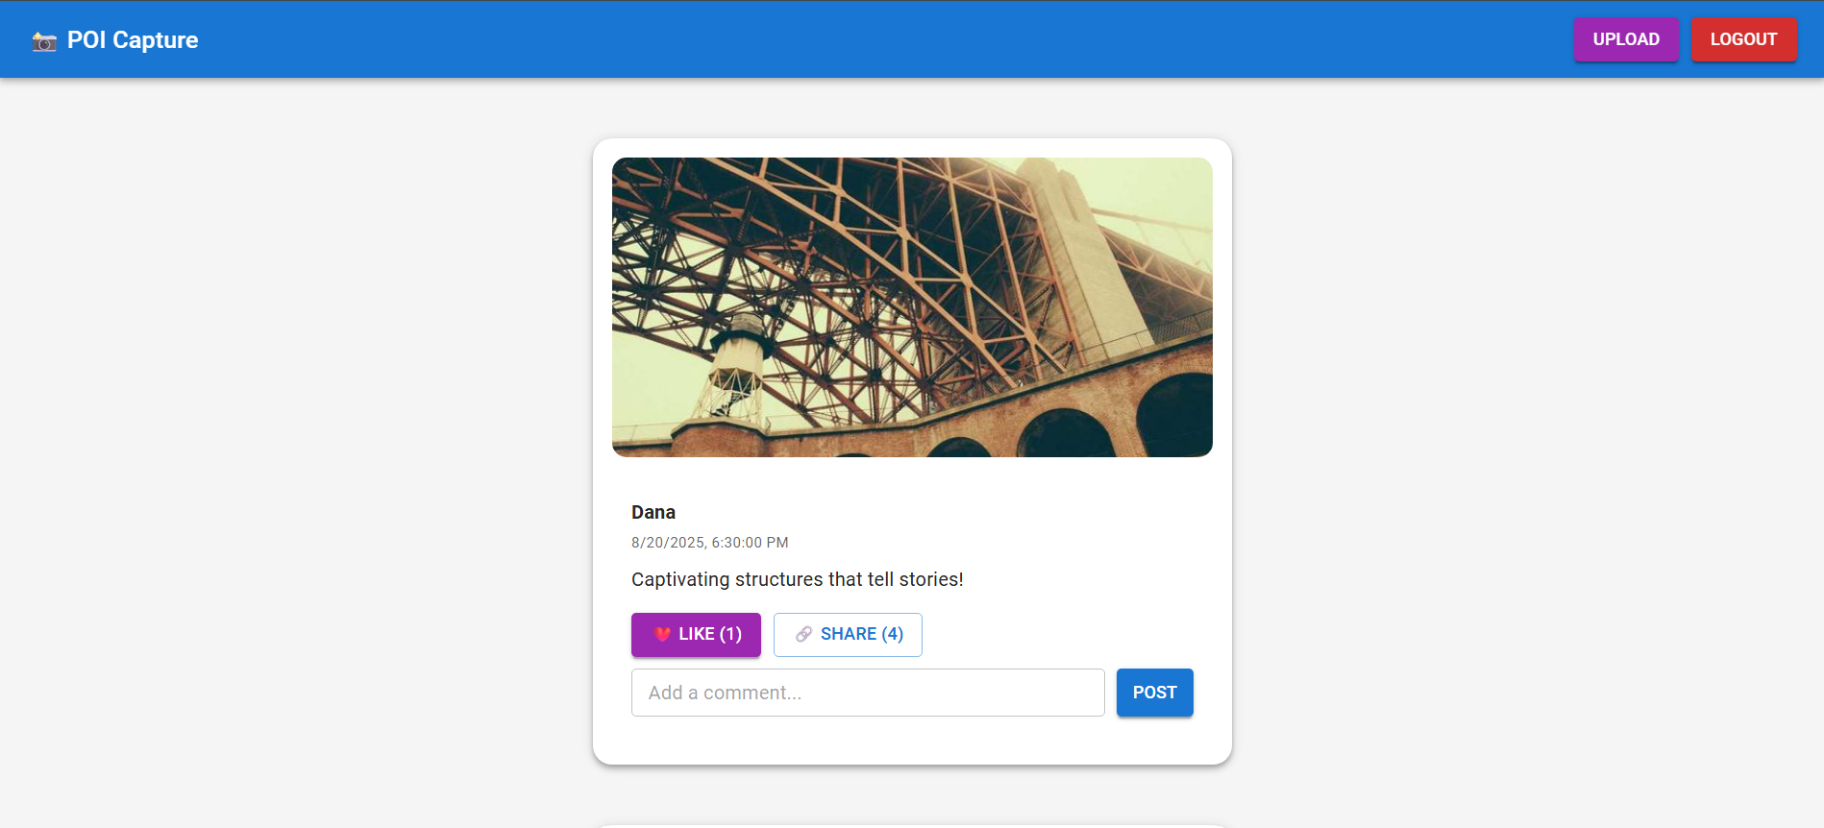Focus the Add a comment field
Viewport: 1824px width, 828px height.
click(867, 693)
